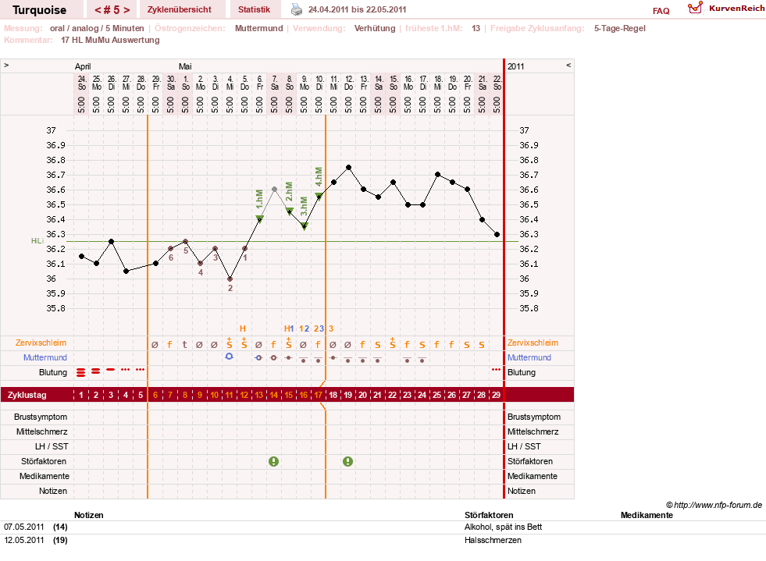
Task: Click cycle day 17 in the Zyklustag bar
Action: pyautogui.click(x=318, y=395)
